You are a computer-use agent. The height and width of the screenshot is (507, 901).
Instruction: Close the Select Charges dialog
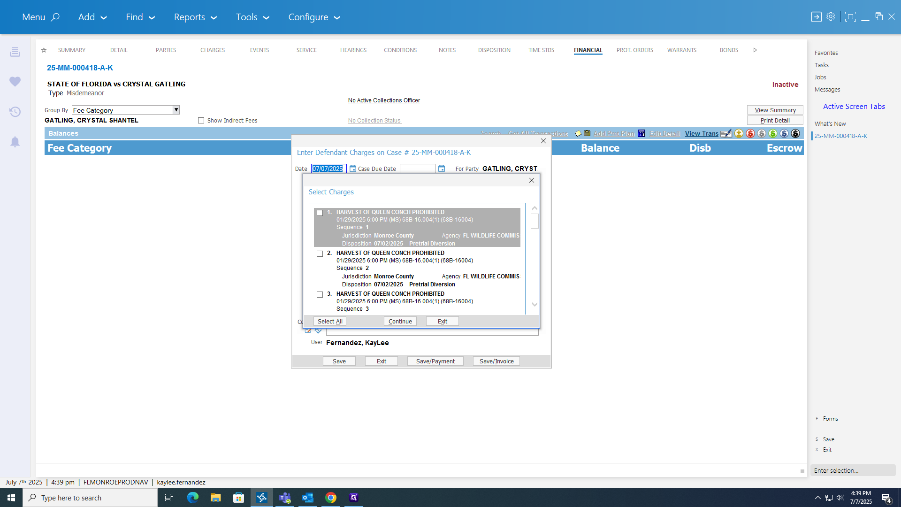(x=532, y=181)
